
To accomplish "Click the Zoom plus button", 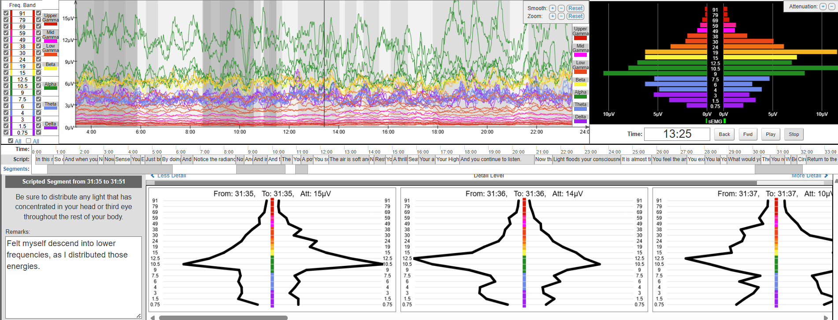I will tap(552, 16).
